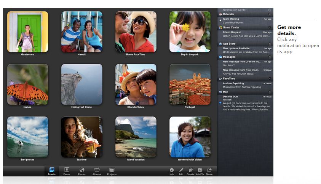Click the Calendar icon in Notification Center
The width and height of the screenshot is (321, 184).
(220, 14)
